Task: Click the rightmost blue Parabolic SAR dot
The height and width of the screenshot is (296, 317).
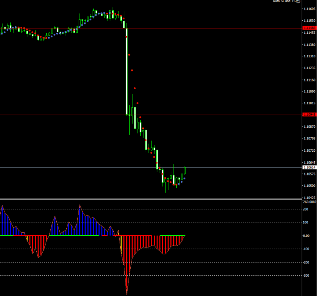Action: pyautogui.click(x=184, y=178)
